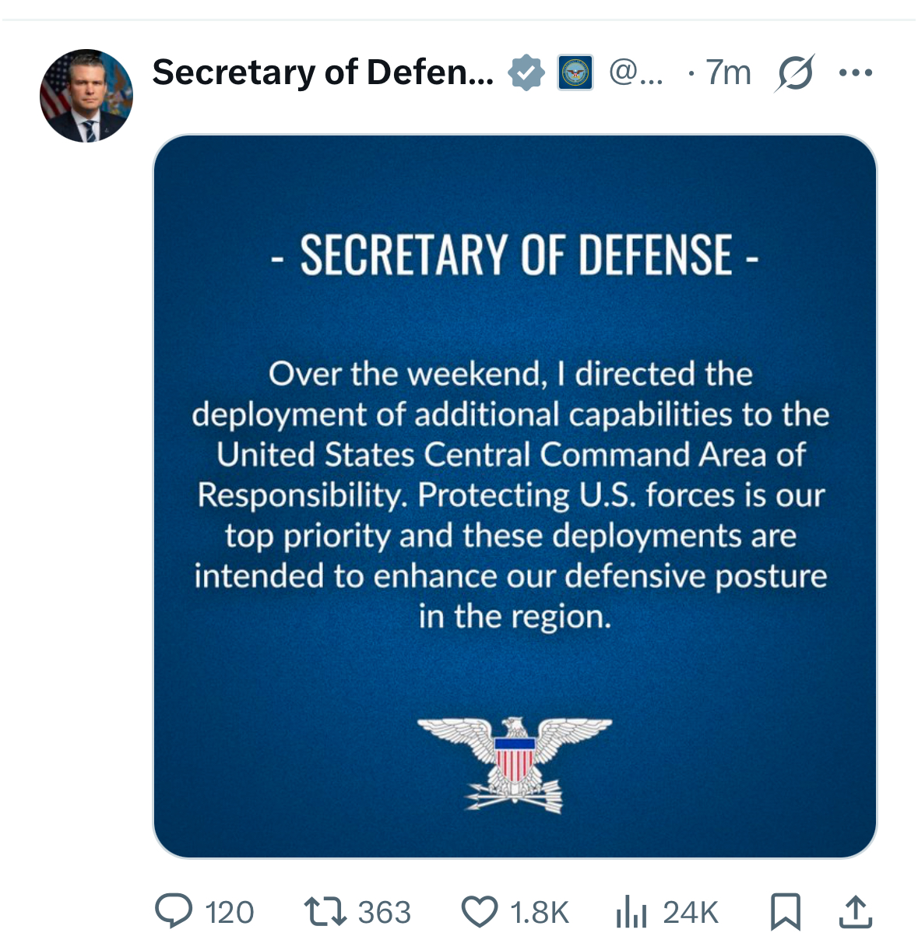The width and height of the screenshot is (918, 933).
Task: Click the blue verified checkmark badge
Action: tap(526, 72)
